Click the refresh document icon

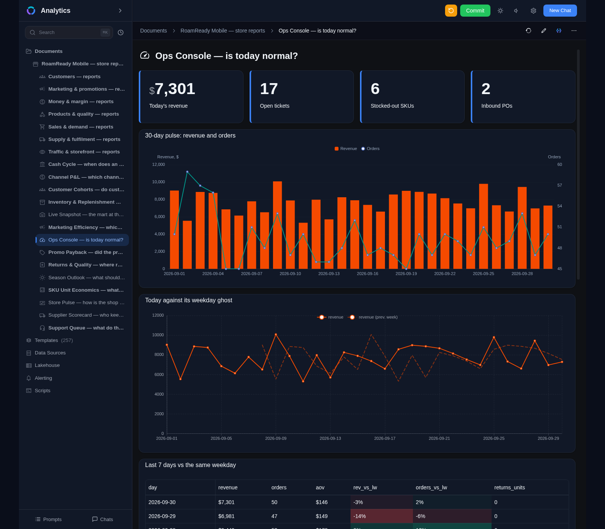coord(529,31)
